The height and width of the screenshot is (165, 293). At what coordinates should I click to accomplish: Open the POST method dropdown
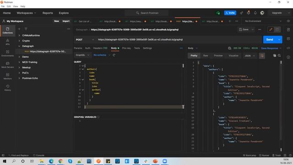coord(85,40)
